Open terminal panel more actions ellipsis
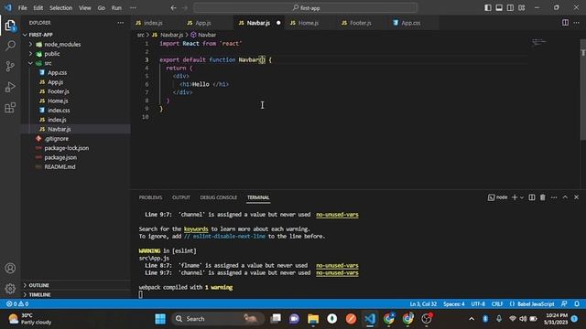 554,197
